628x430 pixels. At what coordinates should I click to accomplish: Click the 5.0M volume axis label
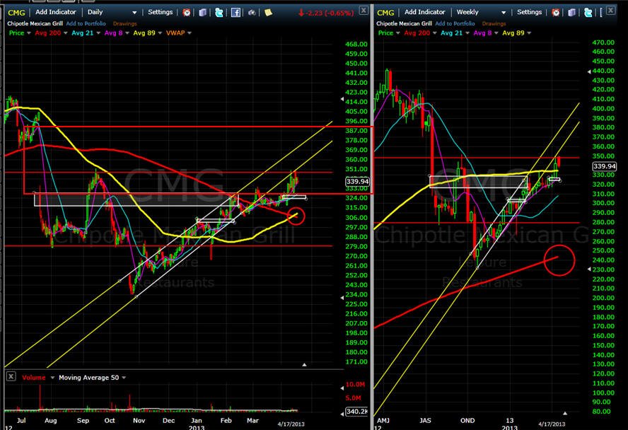tap(354, 397)
